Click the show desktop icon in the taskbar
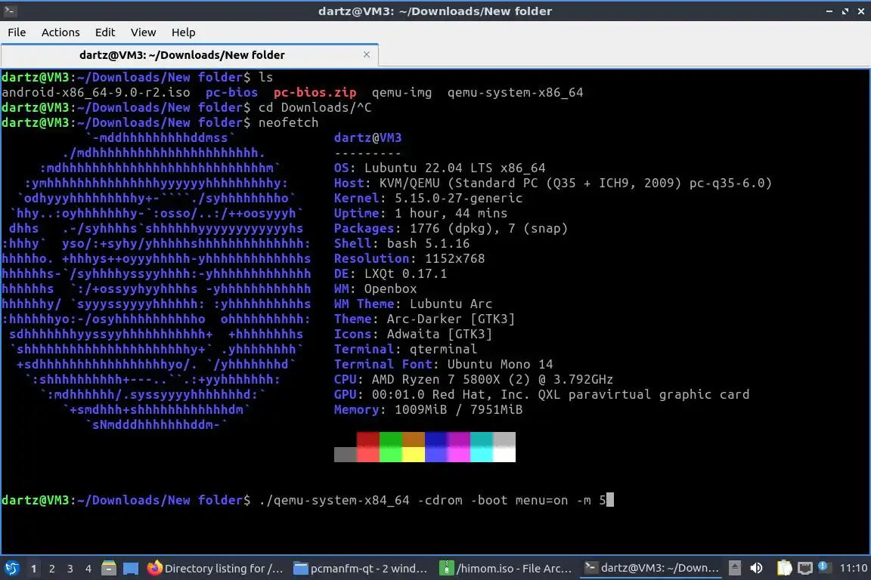 click(131, 568)
